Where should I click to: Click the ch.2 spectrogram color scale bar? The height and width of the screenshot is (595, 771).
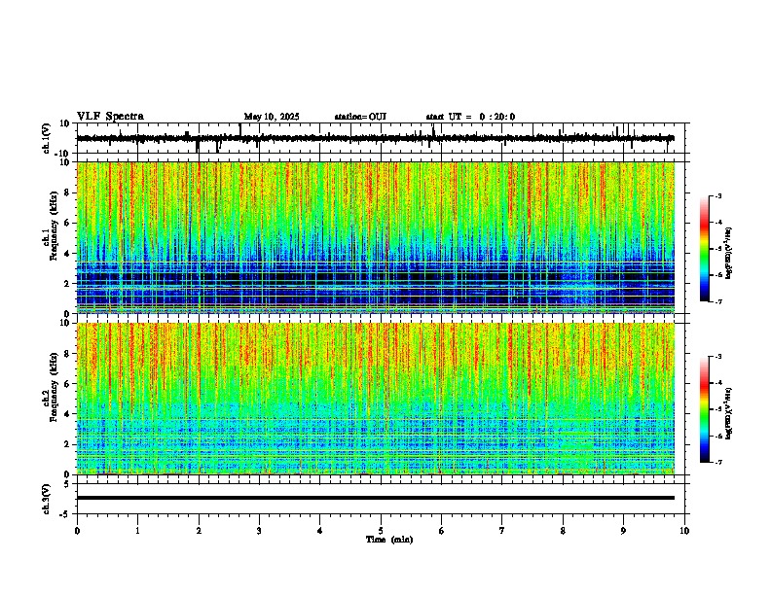(705, 409)
